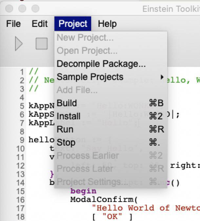Screen dimensions: 200x221
Task: Click the grayed-out New Project... item
Action: (85, 37)
